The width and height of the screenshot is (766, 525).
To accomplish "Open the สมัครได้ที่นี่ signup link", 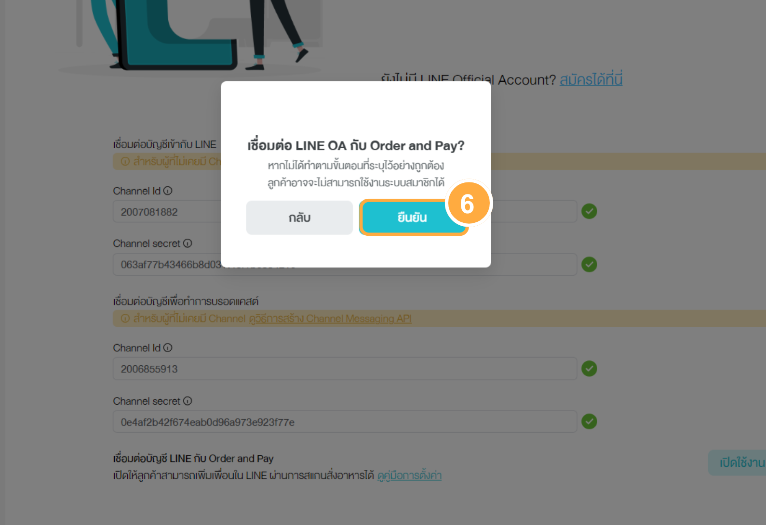I will pos(591,79).
